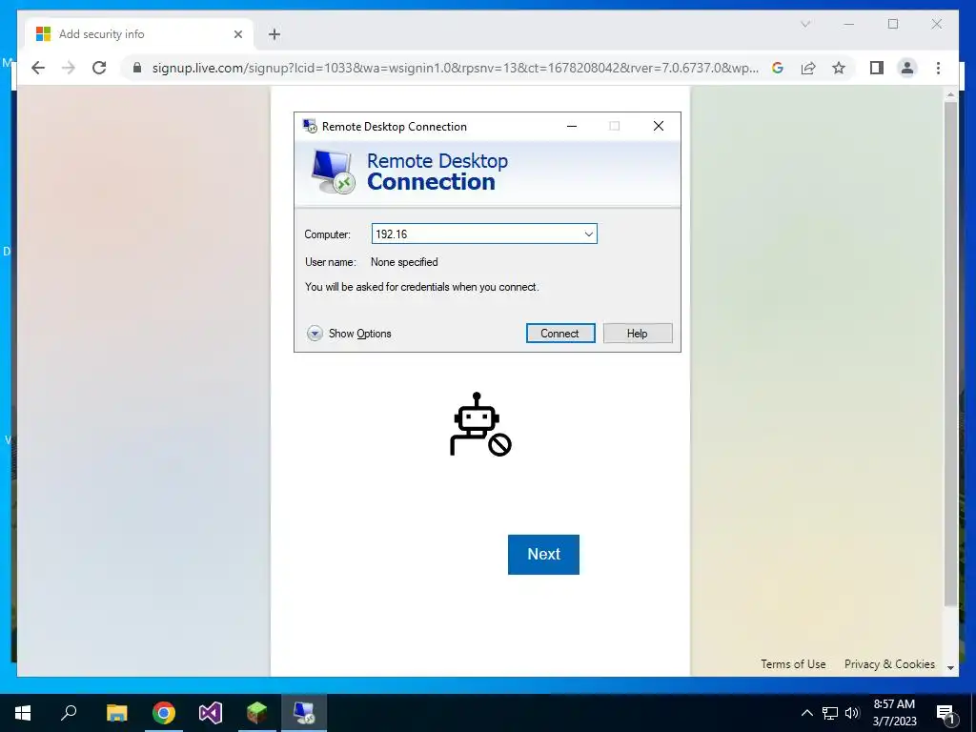Click the lock site info icon
Viewport: 976px width, 732px height.
(x=137, y=68)
